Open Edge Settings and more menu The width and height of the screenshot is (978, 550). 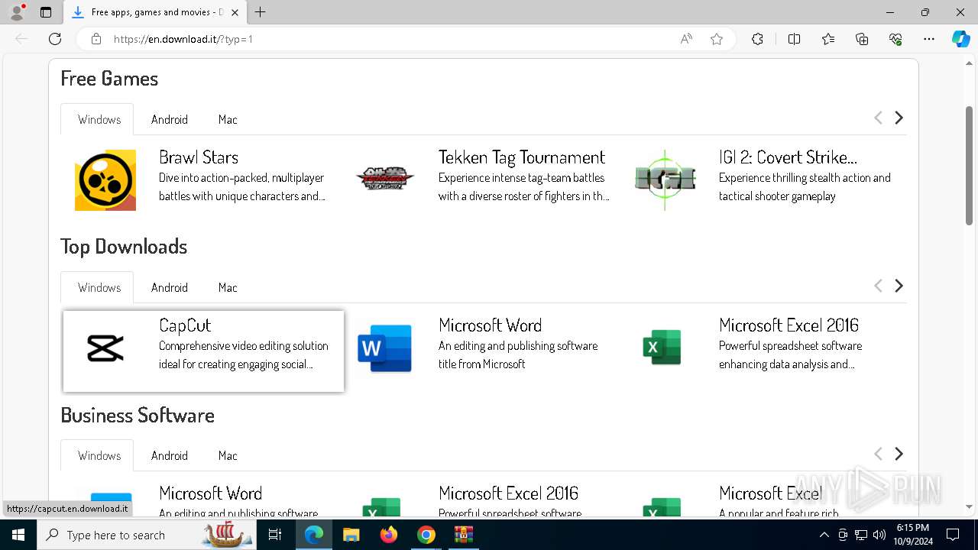point(929,39)
